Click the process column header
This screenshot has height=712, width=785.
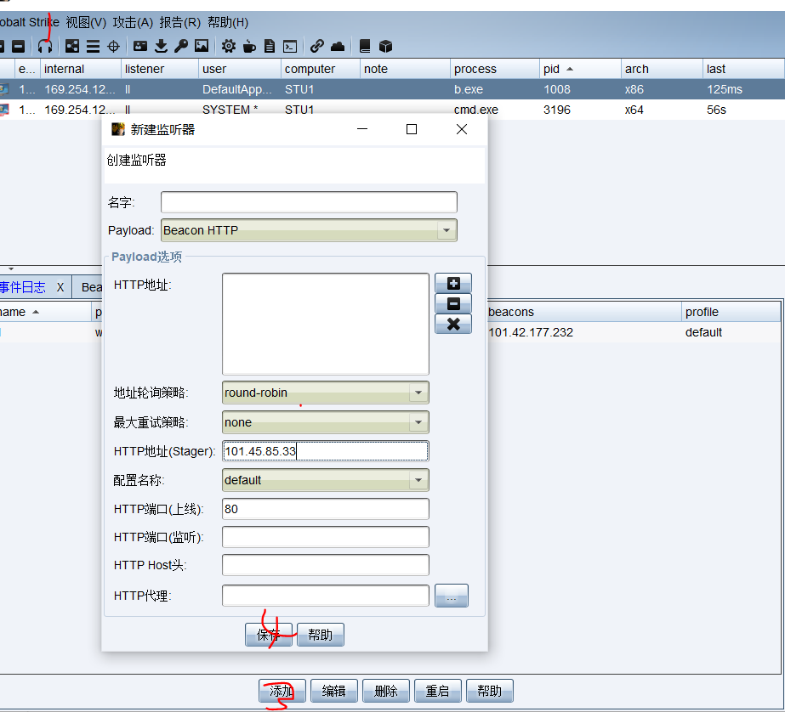pyautogui.click(x=495, y=69)
